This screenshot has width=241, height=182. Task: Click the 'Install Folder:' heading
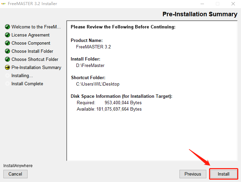coord(85,59)
